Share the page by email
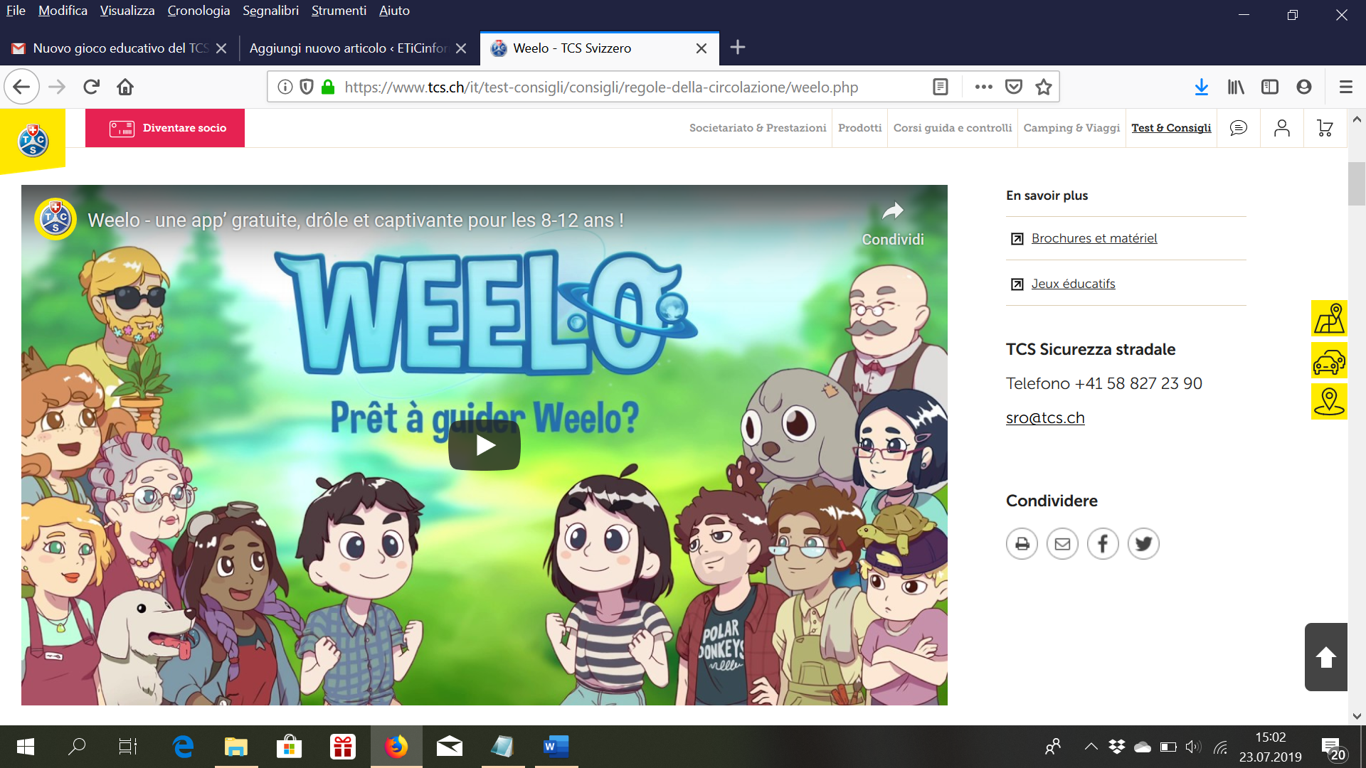 1063,544
